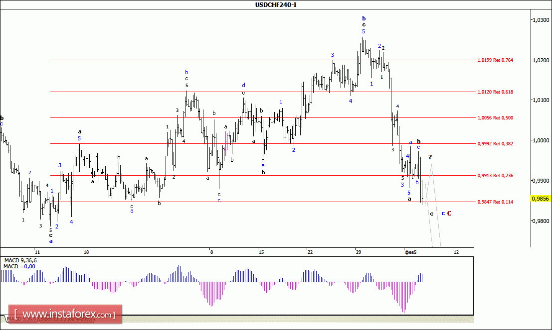This screenshot has height=330, width=552.
Task: Click the 0,9992 Ret 0,382 retracement label
Action: [495, 144]
